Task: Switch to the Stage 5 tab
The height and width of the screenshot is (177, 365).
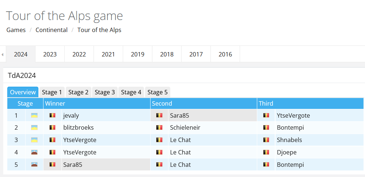Action: tap(157, 93)
